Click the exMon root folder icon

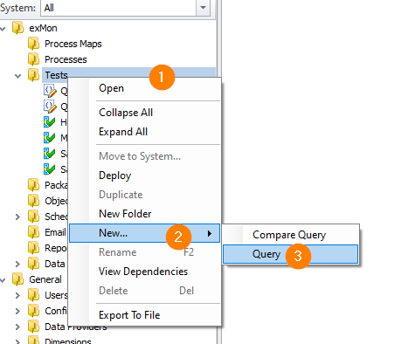point(17,28)
